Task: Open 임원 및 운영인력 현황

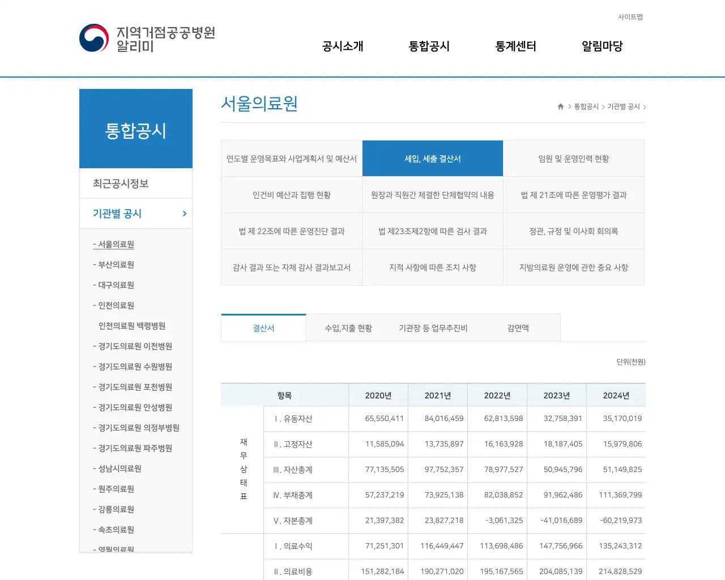Action: tap(574, 158)
